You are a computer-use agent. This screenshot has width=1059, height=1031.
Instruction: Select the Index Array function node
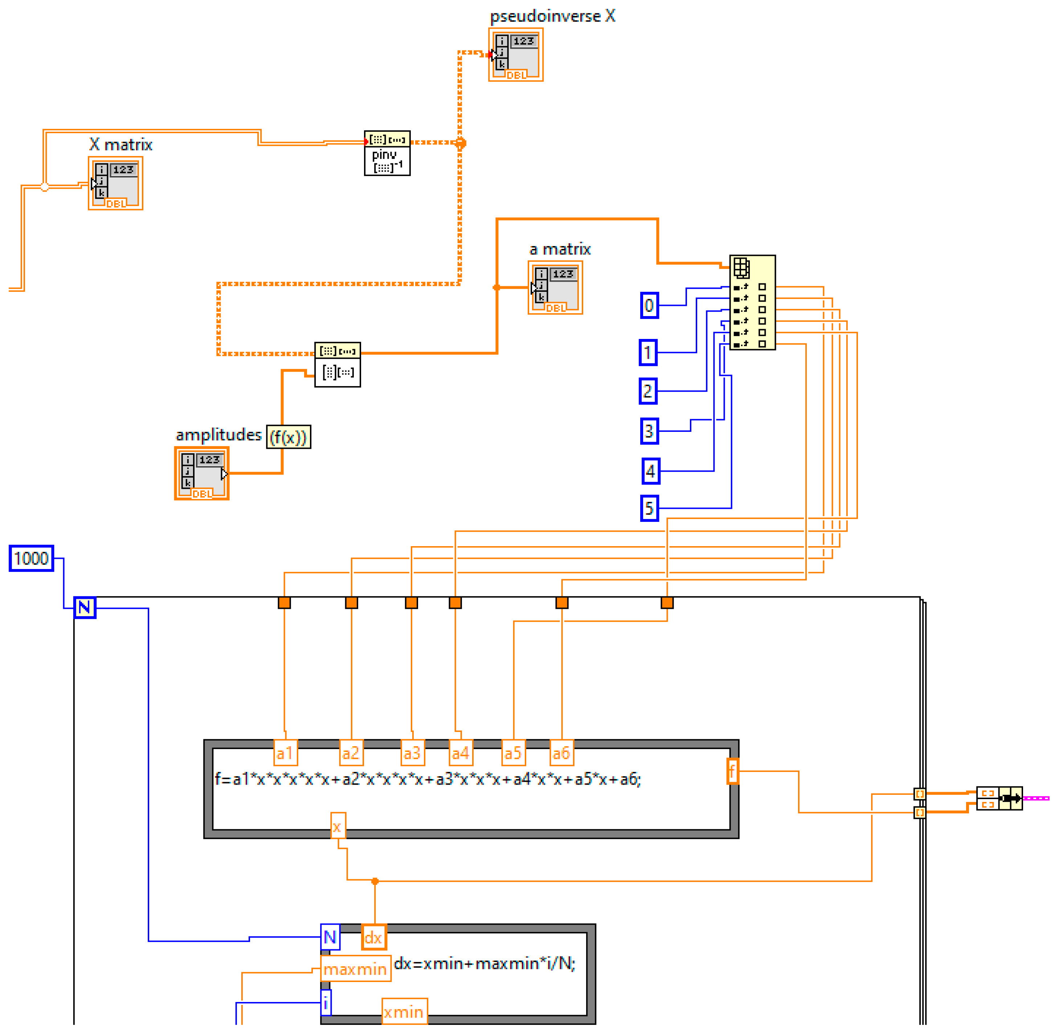point(752,302)
